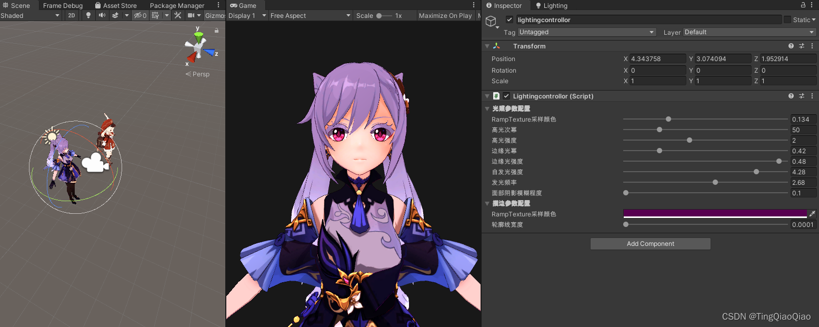Select the camera gizmo in the Scene view
The width and height of the screenshot is (819, 327).
coord(95,162)
